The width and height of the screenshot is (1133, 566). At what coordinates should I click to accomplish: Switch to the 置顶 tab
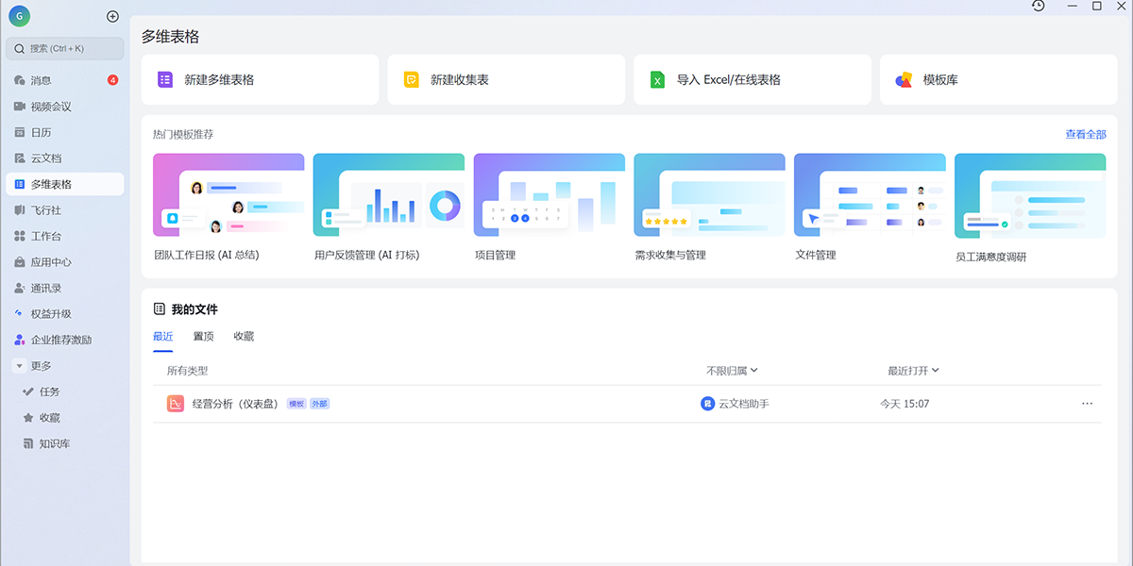(204, 336)
